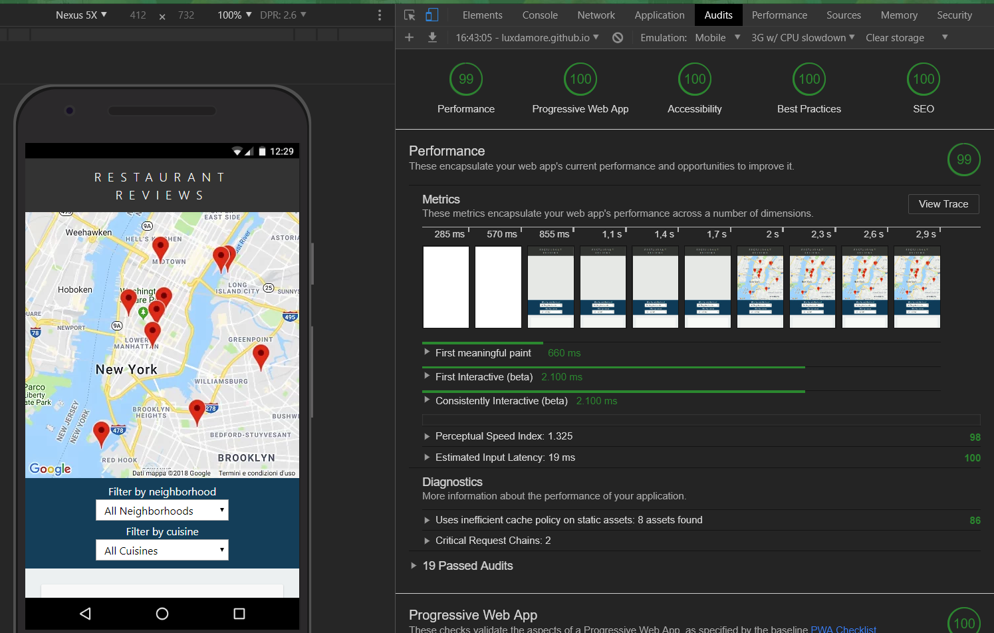Switch to the Security tab
This screenshot has height=633, width=994.
point(954,15)
